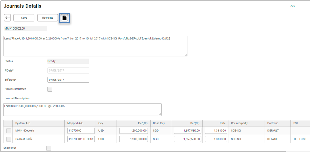Click the PDate field
The height and width of the screenshot is (153, 311).
click(68, 71)
